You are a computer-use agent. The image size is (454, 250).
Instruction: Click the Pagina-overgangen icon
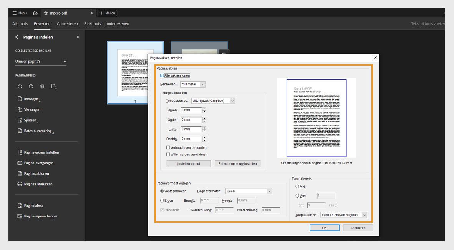pos(20,163)
